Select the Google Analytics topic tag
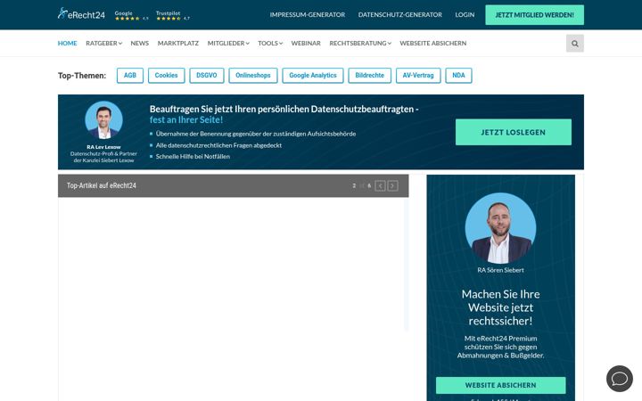642x401 pixels. coord(313,75)
